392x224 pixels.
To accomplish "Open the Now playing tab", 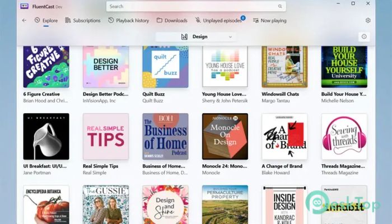I will point(269,21).
